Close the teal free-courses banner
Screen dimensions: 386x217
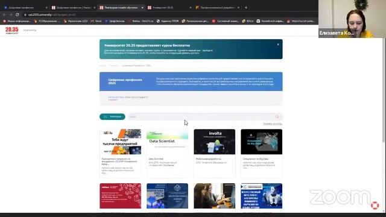(278, 45)
